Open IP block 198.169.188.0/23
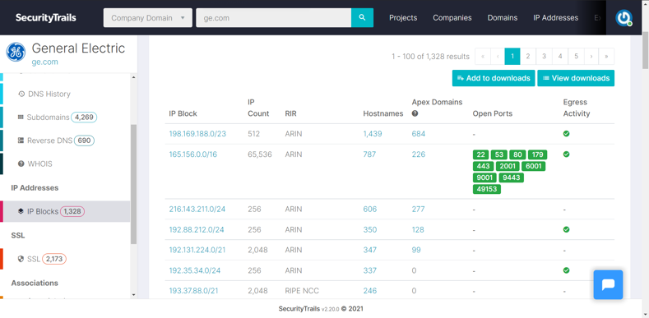 coord(197,134)
